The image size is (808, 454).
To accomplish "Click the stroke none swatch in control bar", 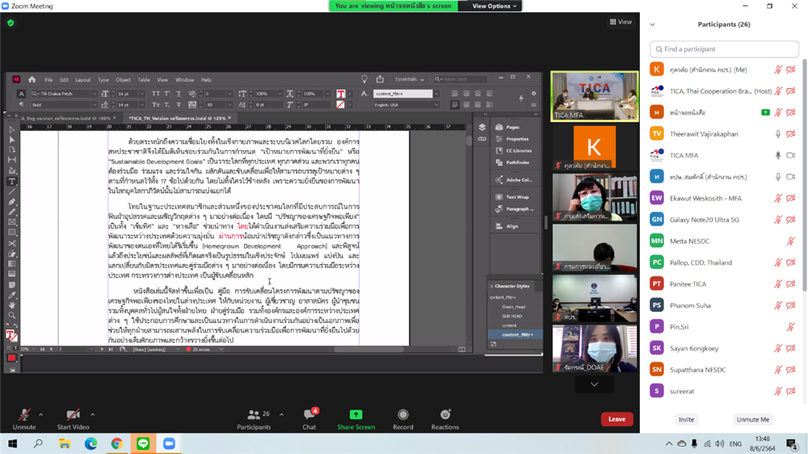I will [341, 104].
